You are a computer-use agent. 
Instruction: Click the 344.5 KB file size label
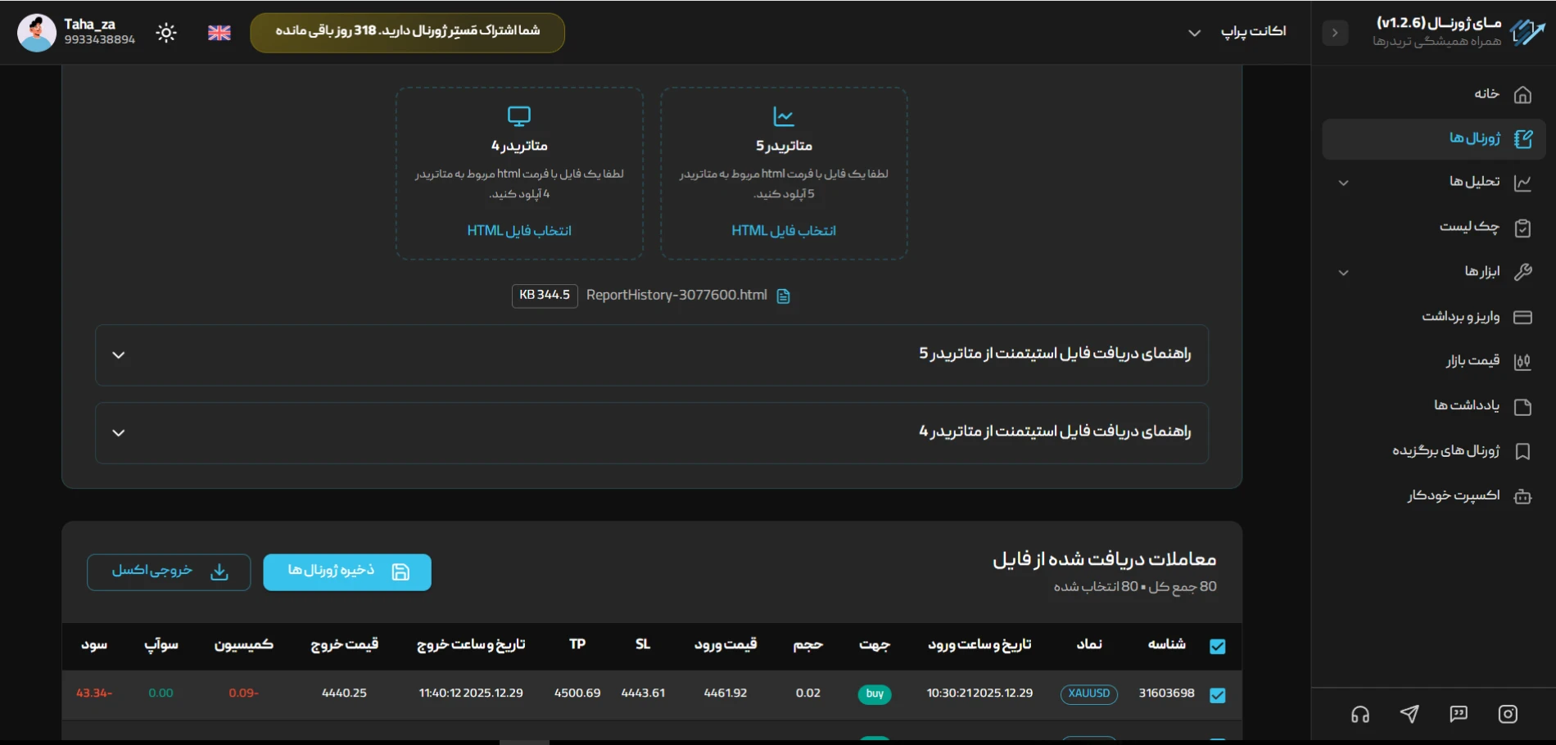(545, 296)
